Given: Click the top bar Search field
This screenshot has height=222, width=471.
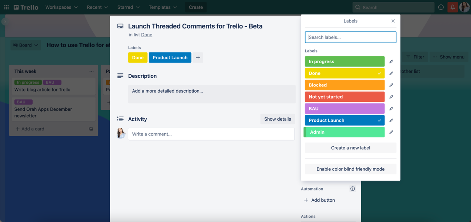Looking at the screenshot, I should 393,7.
